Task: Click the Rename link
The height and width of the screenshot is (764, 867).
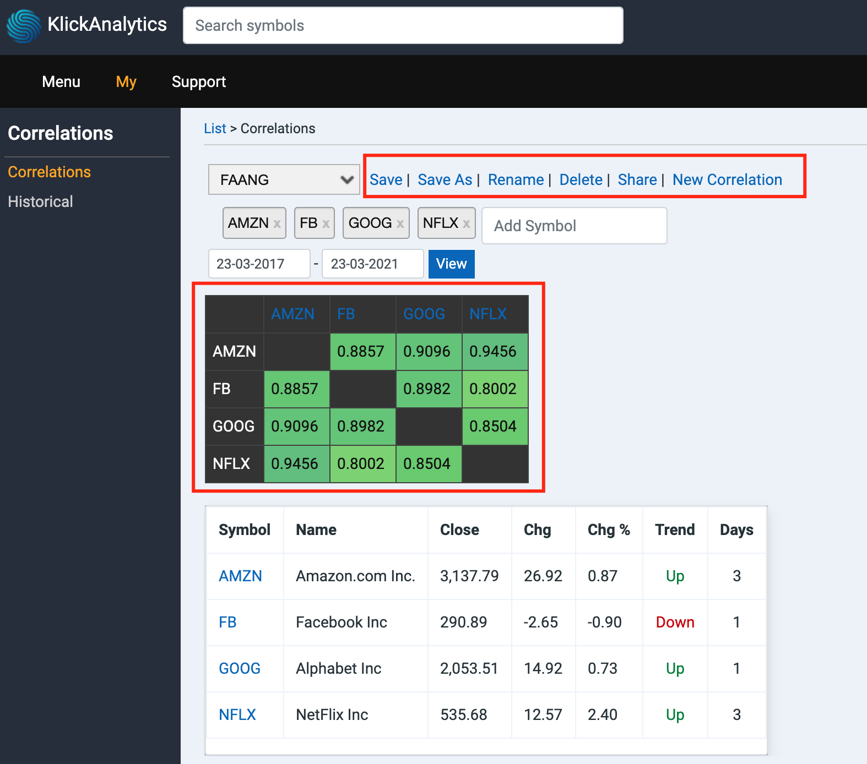Action: (516, 179)
